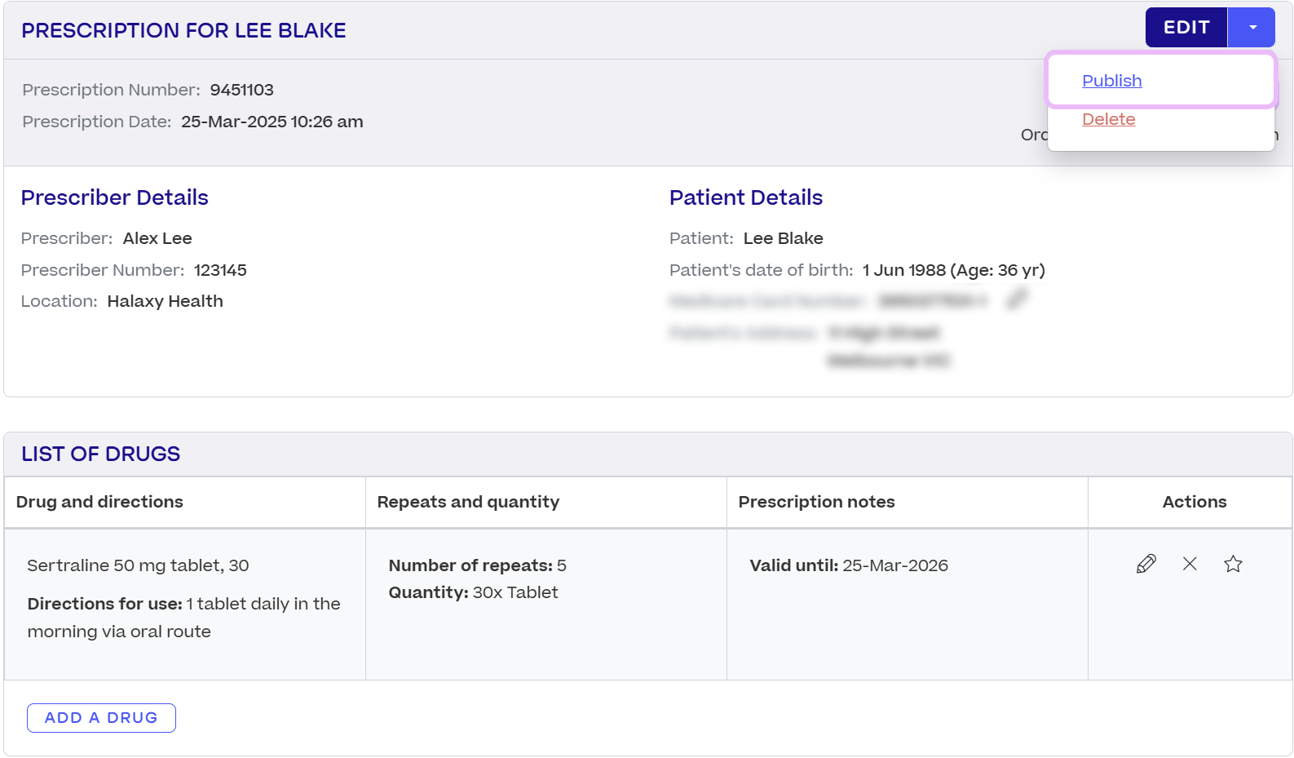Click the Valid until 25-Mar-2026 note
Screen dimensions: 1294x758
[x=848, y=565]
